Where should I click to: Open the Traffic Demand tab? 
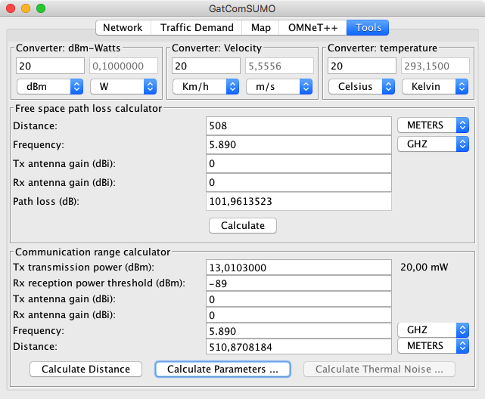pyautogui.click(x=197, y=28)
